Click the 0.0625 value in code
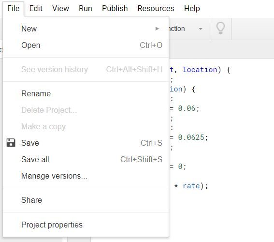This screenshot has height=242, width=274. (x=191, y=137)
